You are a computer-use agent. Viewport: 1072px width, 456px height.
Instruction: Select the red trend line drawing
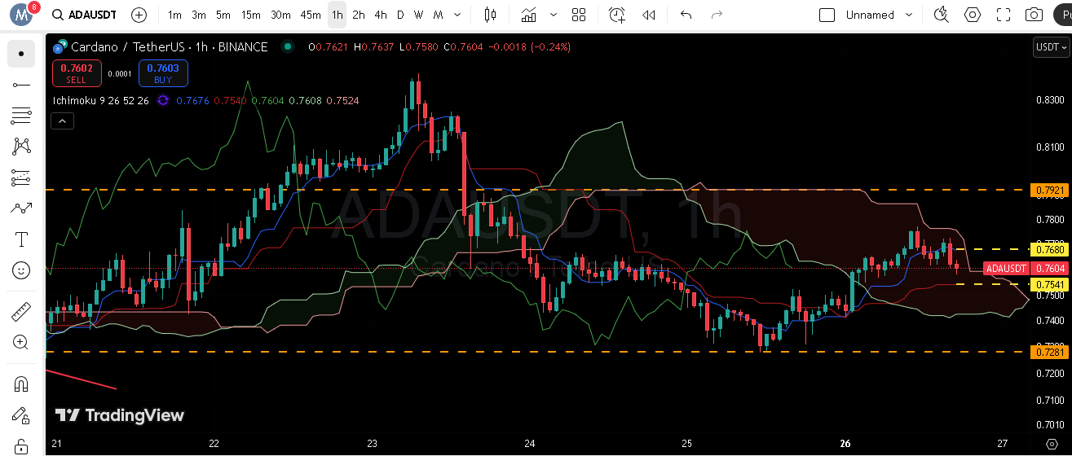(x=81, y=379)
